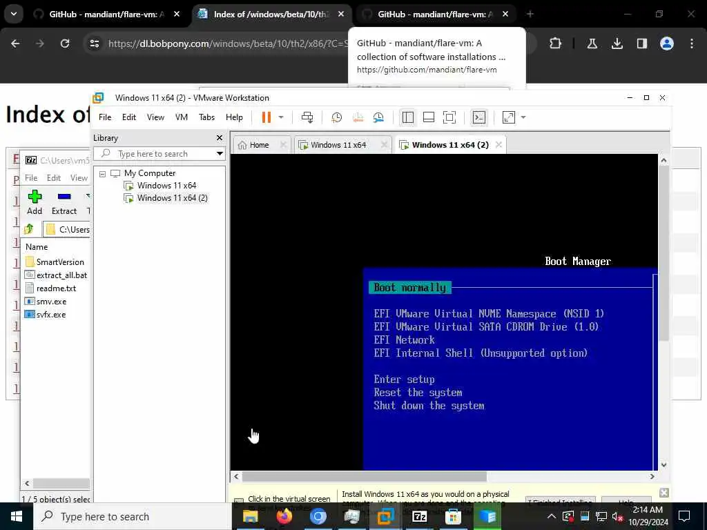Select Windows 11 x64 (2) in library tree
The image size is (707, 530).
(x=172, y=198)
